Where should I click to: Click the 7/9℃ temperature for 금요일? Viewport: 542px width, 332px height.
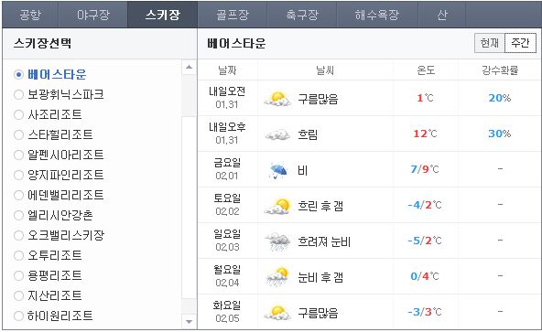click(425, 169)
